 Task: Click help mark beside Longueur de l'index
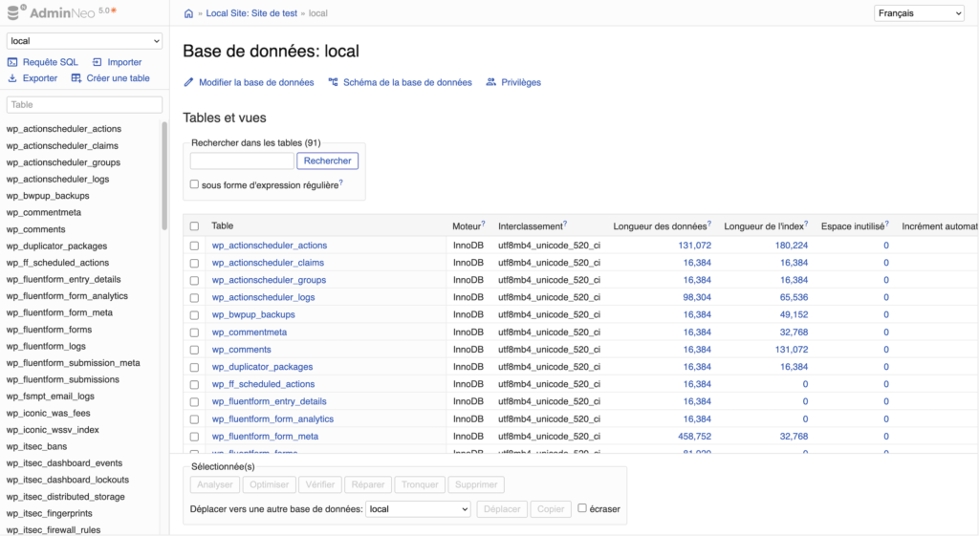(806, 224)
